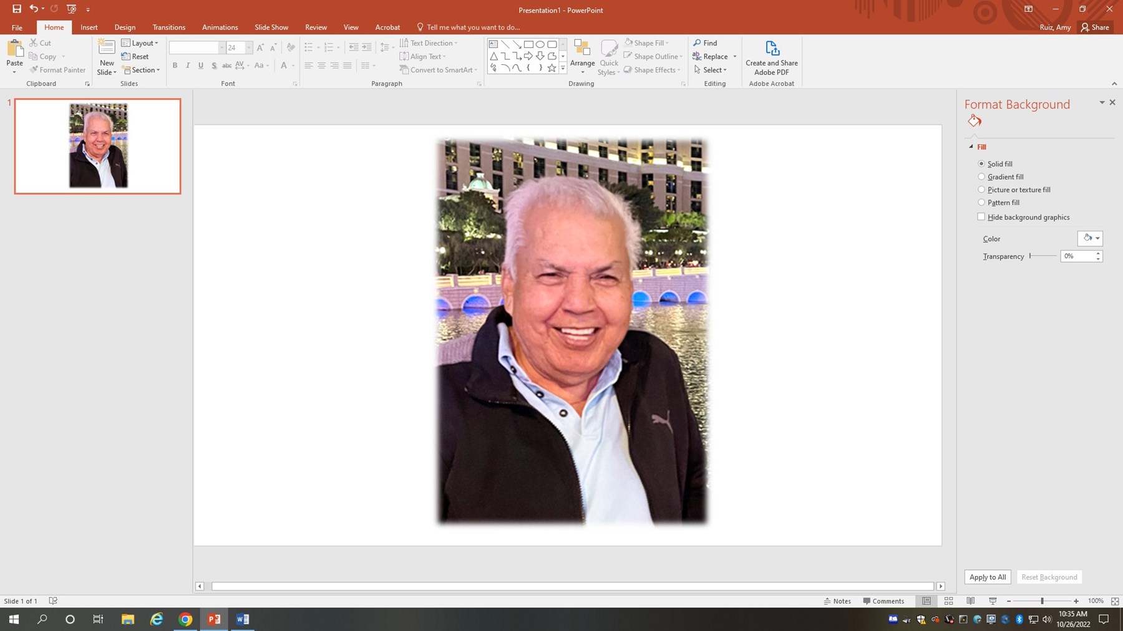
Task: Open the background Color dropdown
Action: (x=1089, y=238)
